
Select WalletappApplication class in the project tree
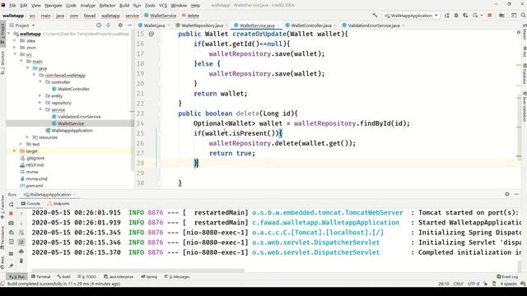click(72, 130)
